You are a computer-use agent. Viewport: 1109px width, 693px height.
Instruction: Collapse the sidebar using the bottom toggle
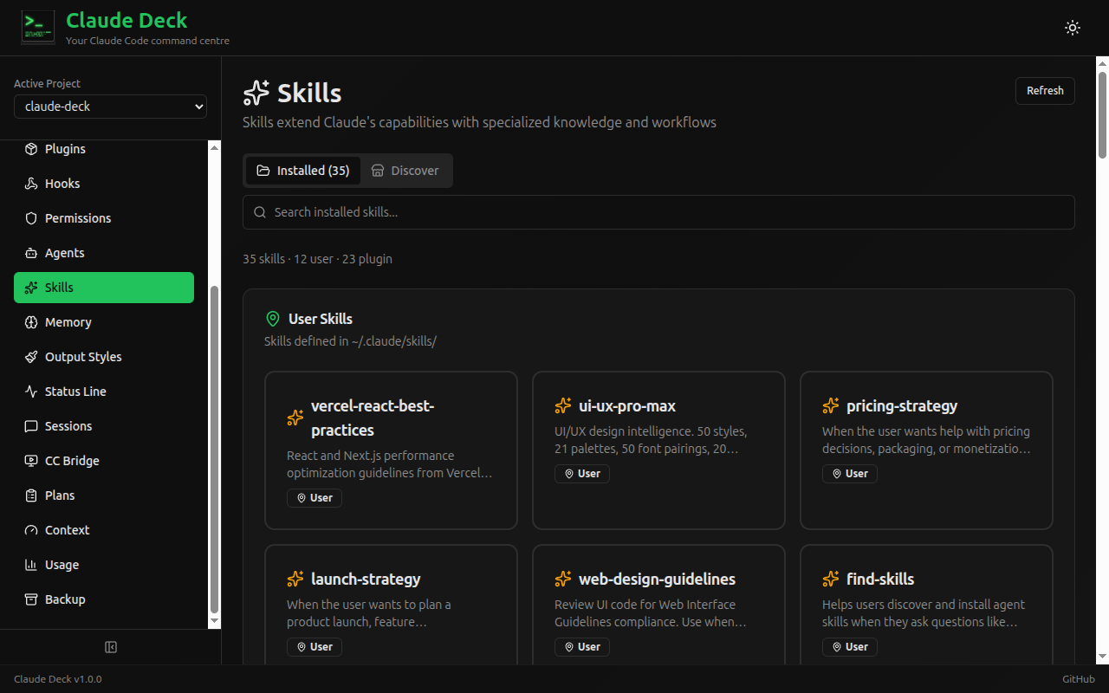tap(111, 646)
